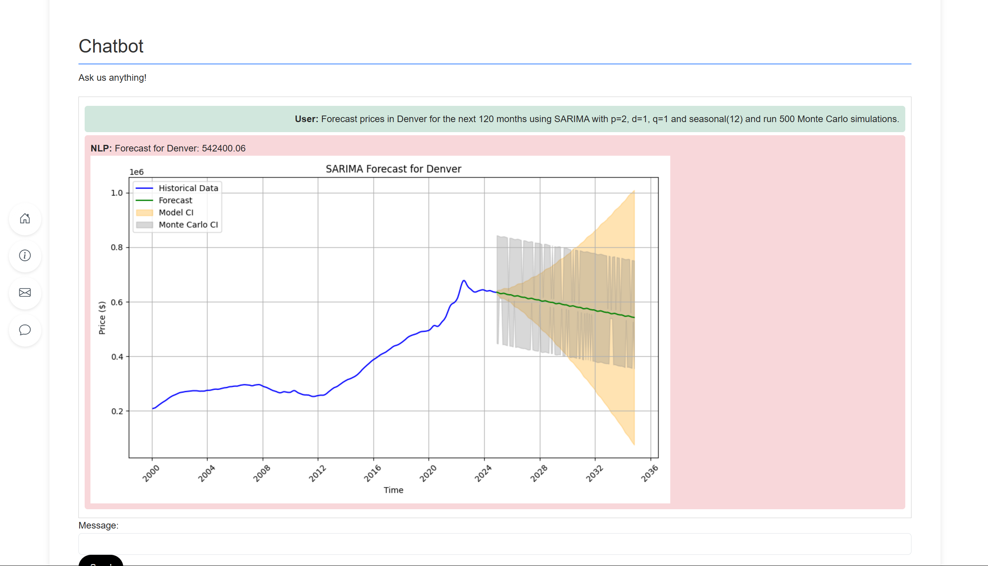Click the "Time" x-axis label

(393, 490)
